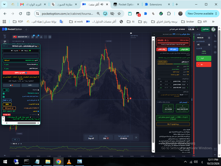This screenshot has height=166, width=221.
Task: Edit RSI 14 indicator with pencil icon
Action: (x=19, y=144)
